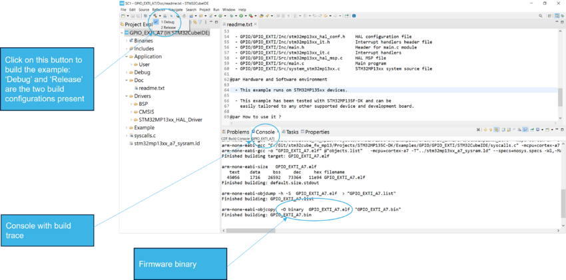The width and height of the screenshot is (566, 280).
Task: Click the New file toolbar icon
Action: pos(123,16)
